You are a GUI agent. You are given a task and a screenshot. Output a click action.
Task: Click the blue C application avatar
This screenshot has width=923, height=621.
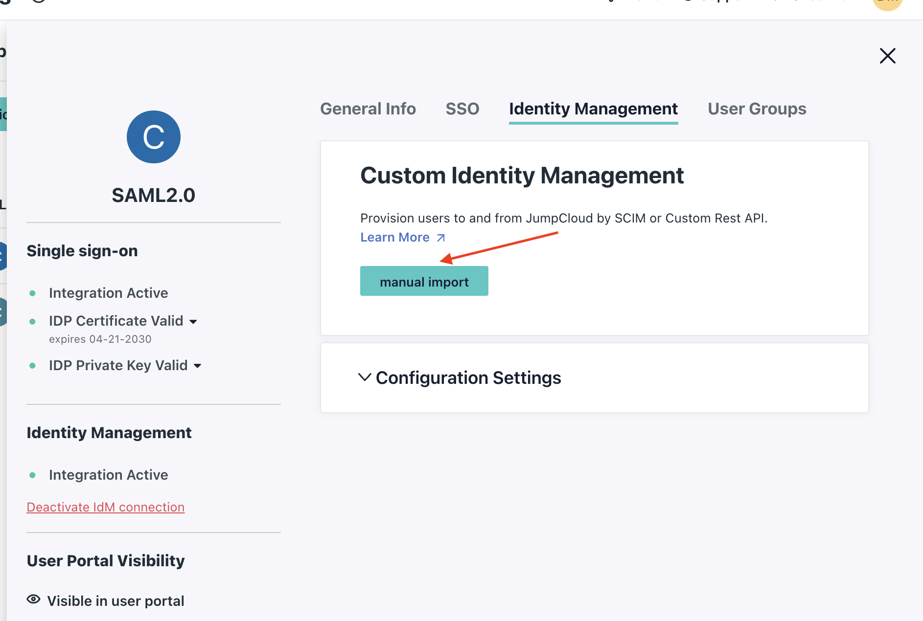pyautogui.click(x=154, y=137)
